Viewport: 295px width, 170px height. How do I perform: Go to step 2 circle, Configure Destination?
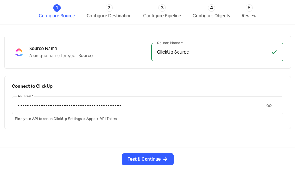(x=109, y=8)
